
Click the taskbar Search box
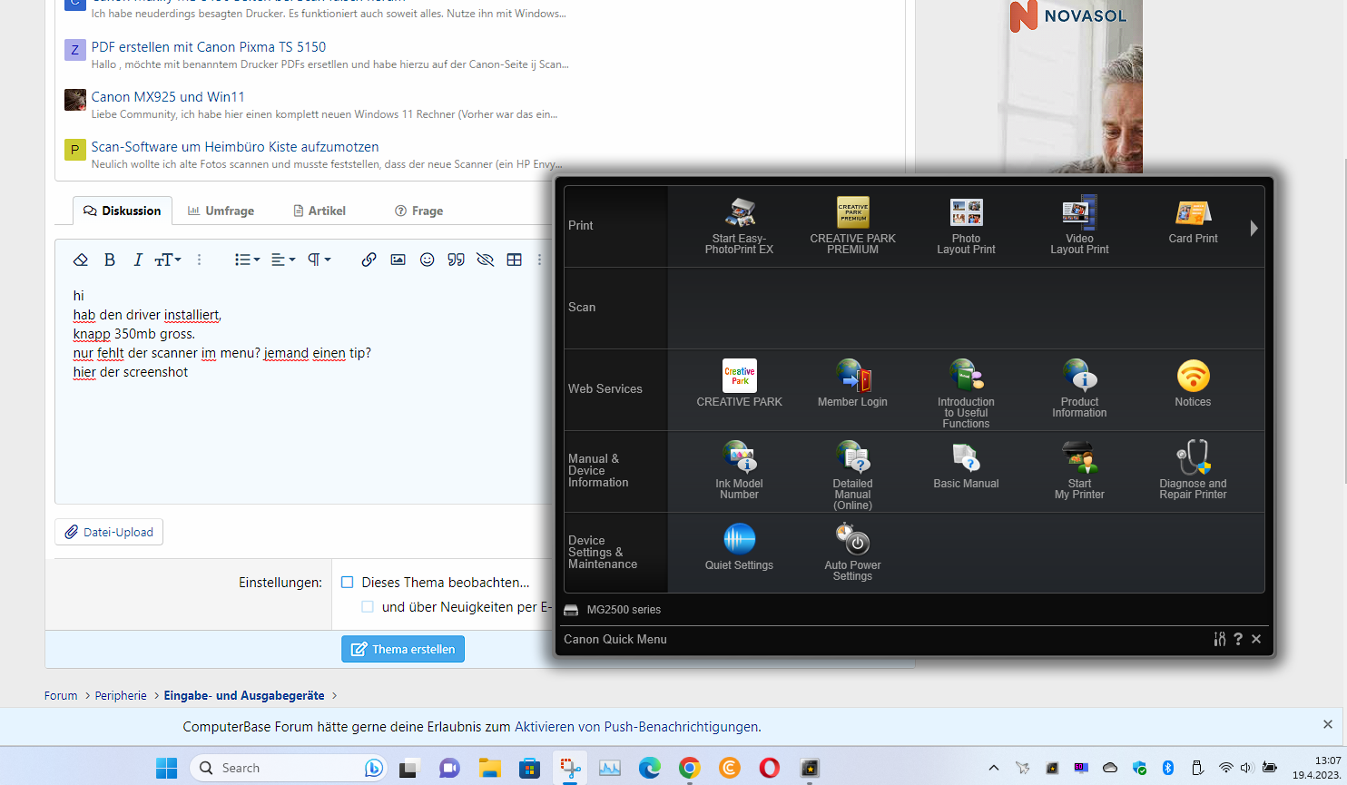coord(288,768)
